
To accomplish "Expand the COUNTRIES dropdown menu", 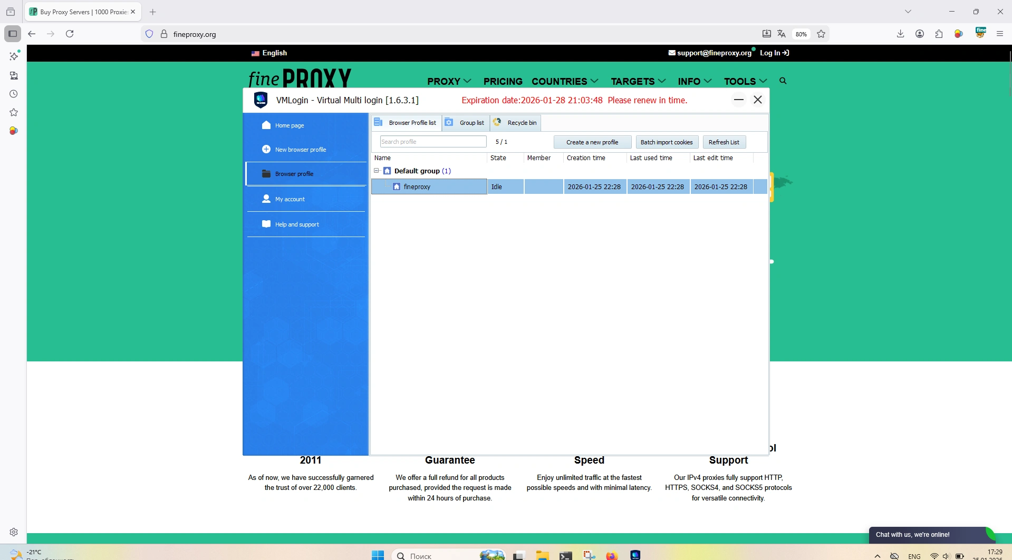I will click(565, 81).
